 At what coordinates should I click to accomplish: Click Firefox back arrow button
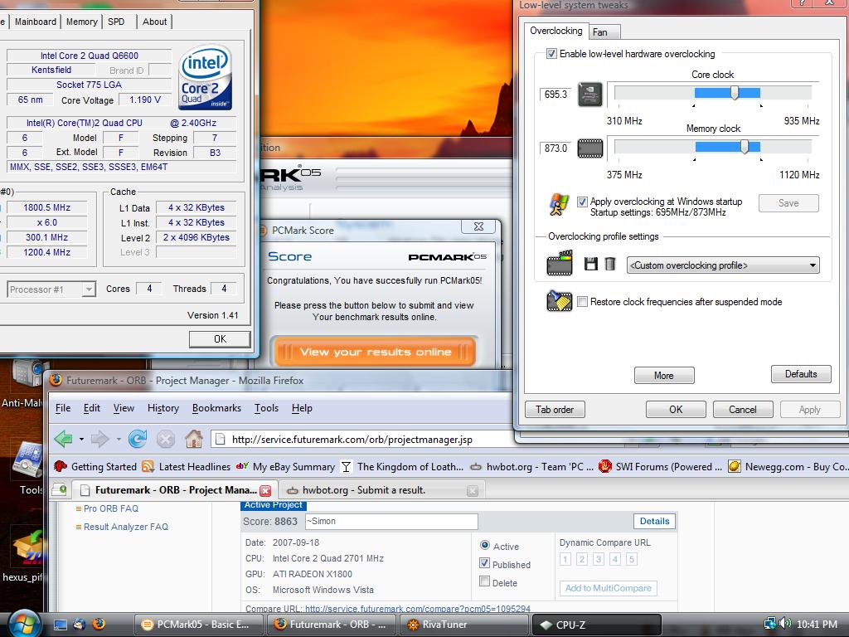(x=64, y=439)
